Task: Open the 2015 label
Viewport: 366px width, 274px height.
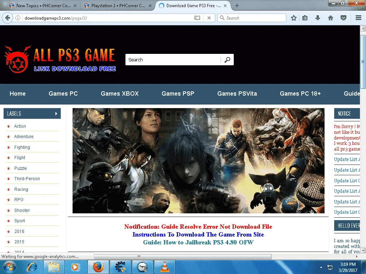Action: [x=19, y=242]
